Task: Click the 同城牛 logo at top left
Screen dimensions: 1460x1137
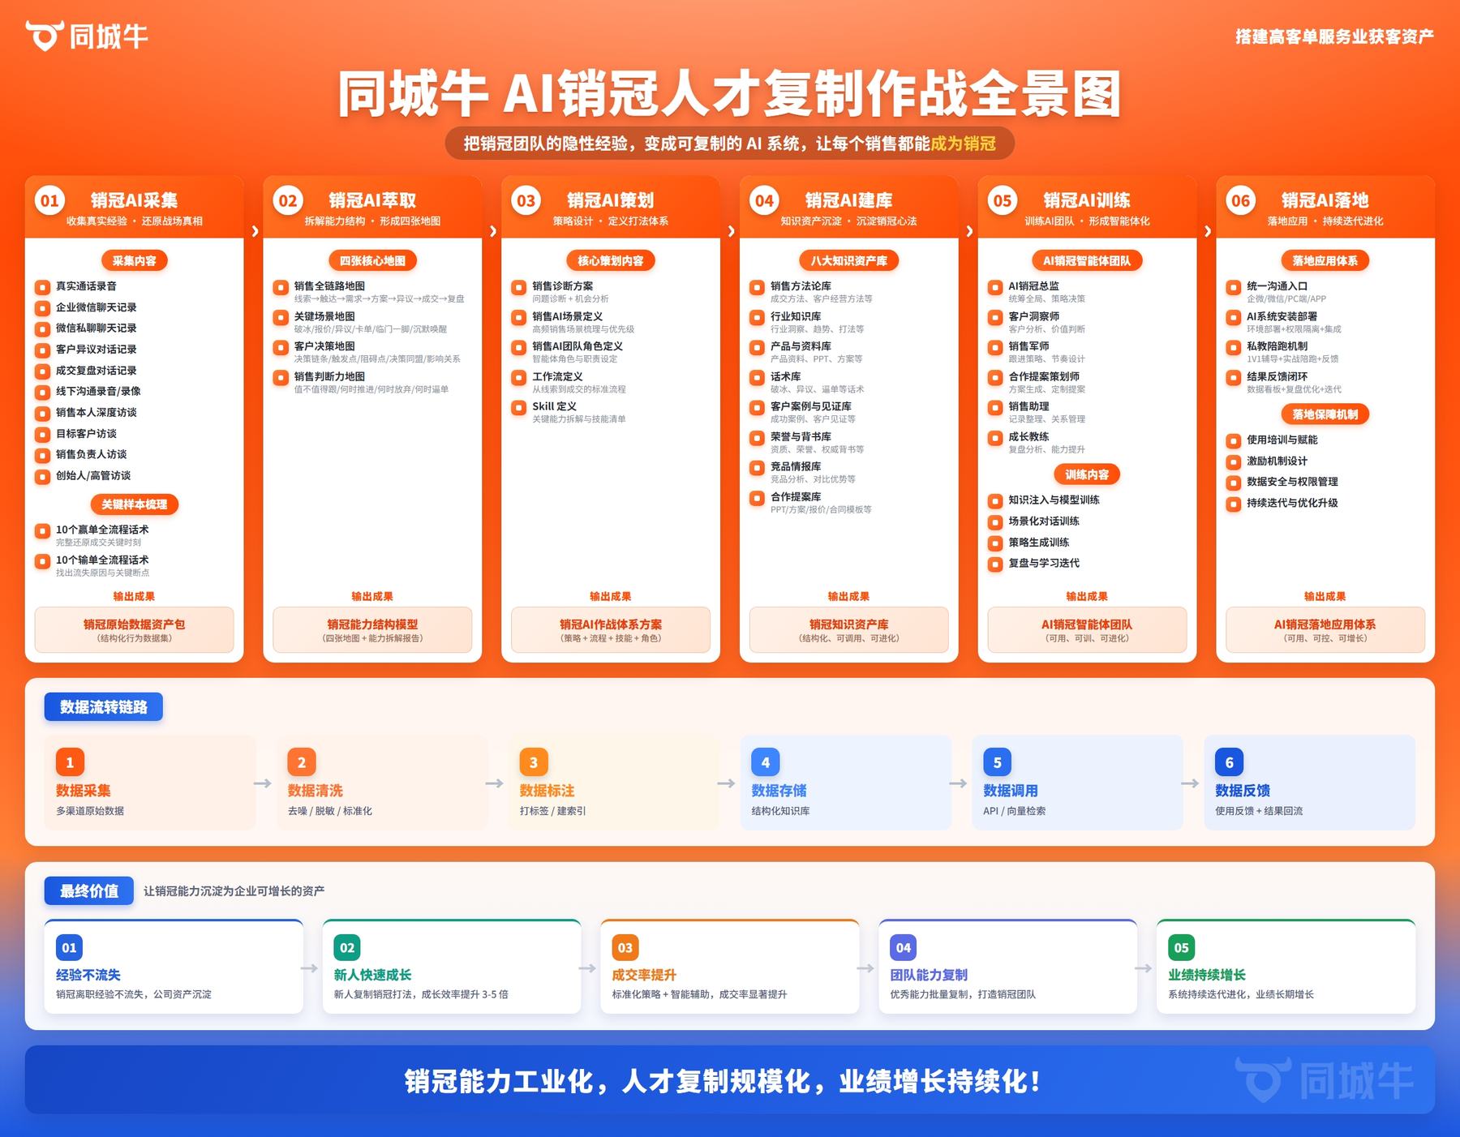Action: [x=86, y=36]
